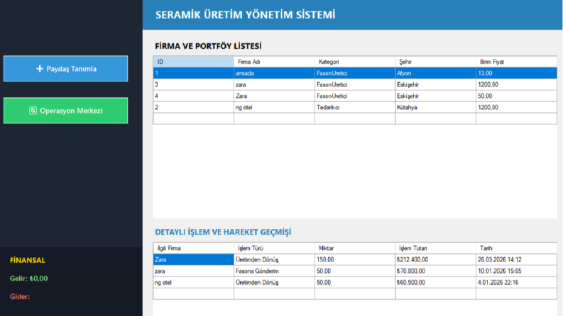Image resolution: width=563 pixels, height=316 pixels.
Task: Click the İlgili Firma column header
Action: [x=194, y=248]
